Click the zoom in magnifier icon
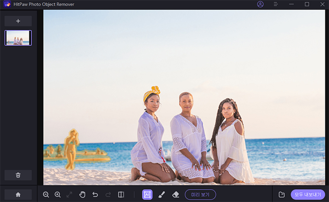Image resolution: width=329 pixels, height=202 pixels. coord(58,195)
